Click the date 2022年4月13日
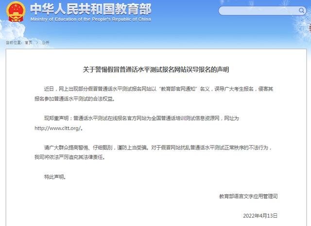The image size is (311, 226). tap(260, 216)
